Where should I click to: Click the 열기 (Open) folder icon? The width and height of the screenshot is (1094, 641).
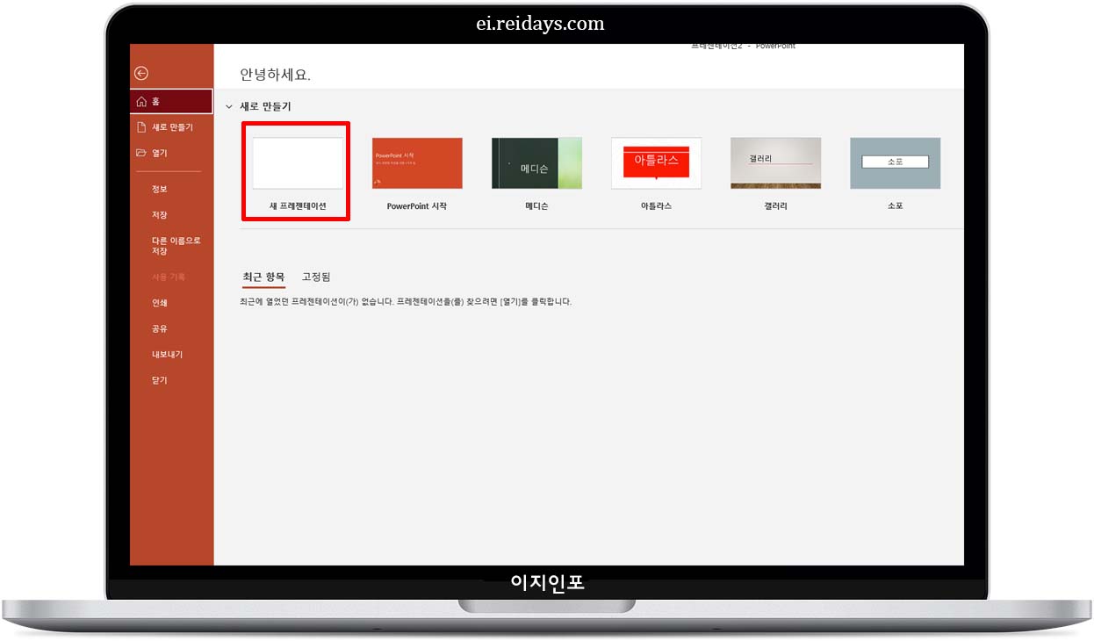pyautogui.click(x=158, y=153)
